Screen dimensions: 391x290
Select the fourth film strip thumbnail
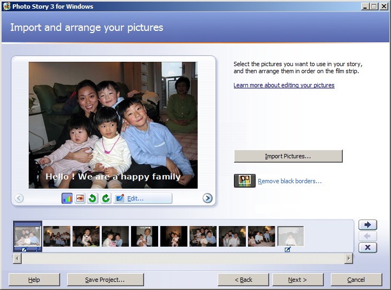[115, 236]
